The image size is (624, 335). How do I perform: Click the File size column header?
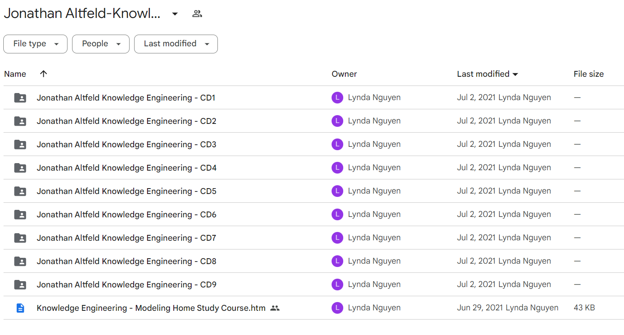coord(589,74)
